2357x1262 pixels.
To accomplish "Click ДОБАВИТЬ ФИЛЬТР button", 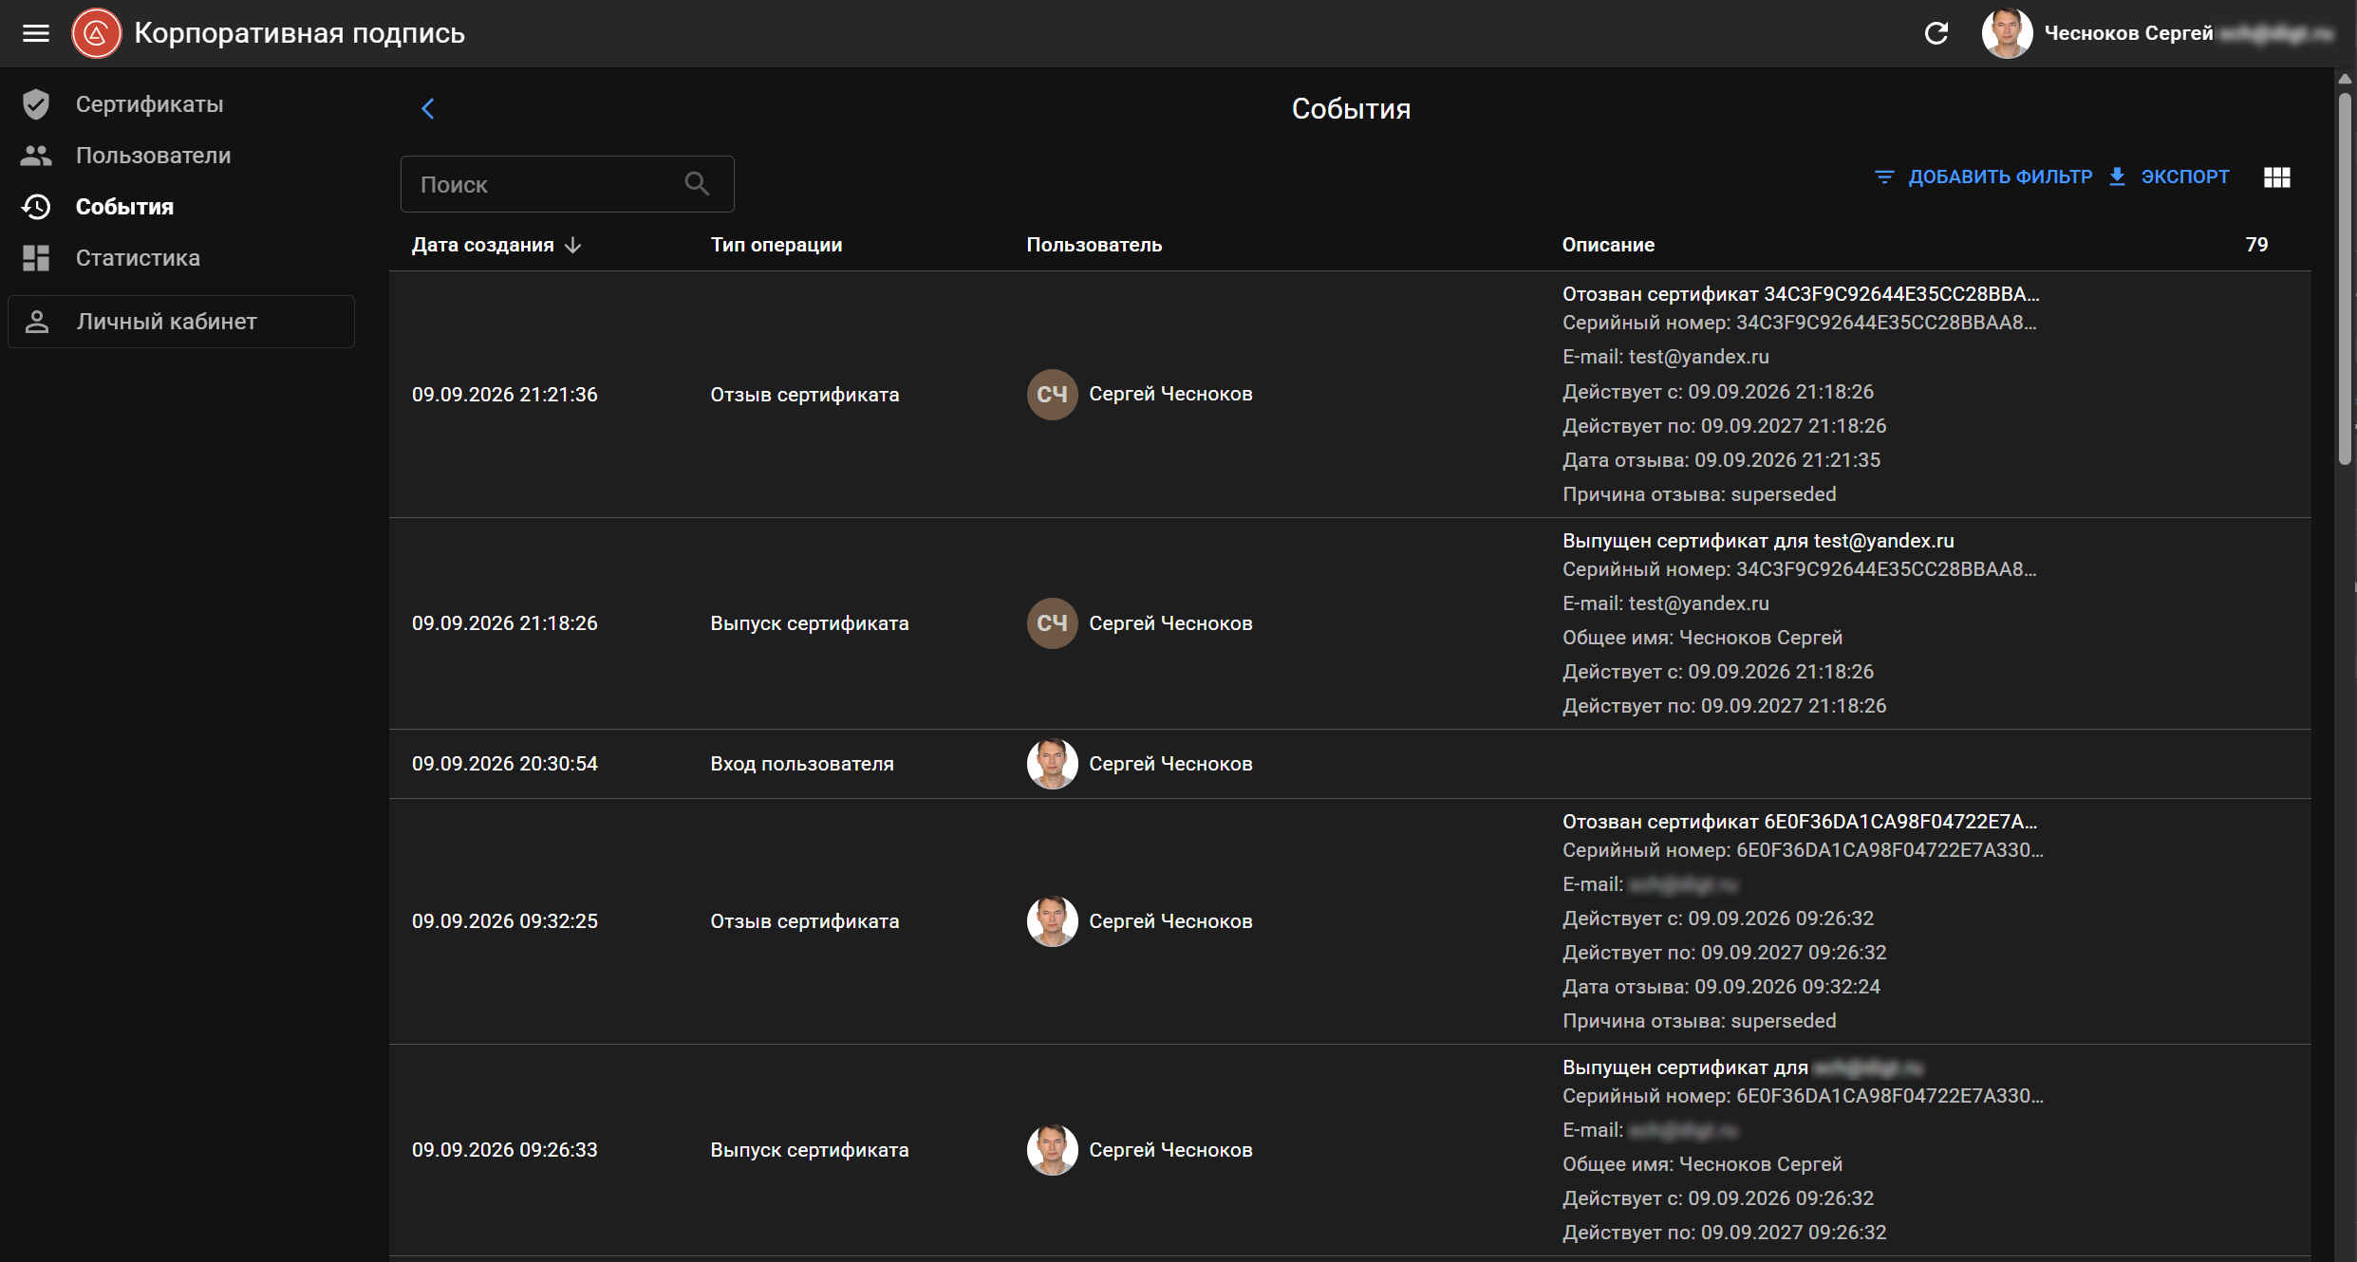I will coord(1984,177).
